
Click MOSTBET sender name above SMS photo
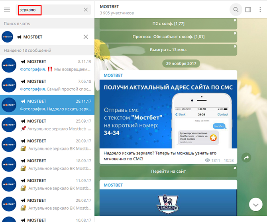[113, 75]
